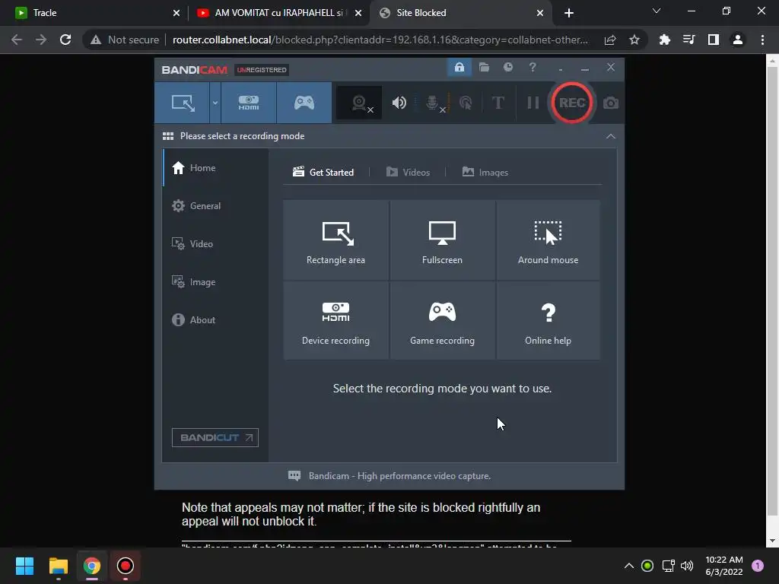
Task: Click the Bandicam status message icon
Action: [x=294, y=476]
